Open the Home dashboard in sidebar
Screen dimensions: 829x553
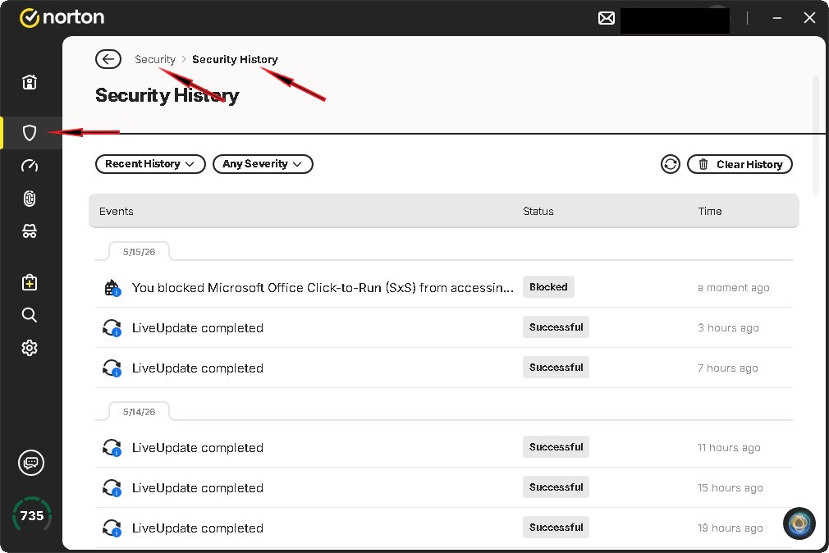pyautogui.click(x=30, y=82)
